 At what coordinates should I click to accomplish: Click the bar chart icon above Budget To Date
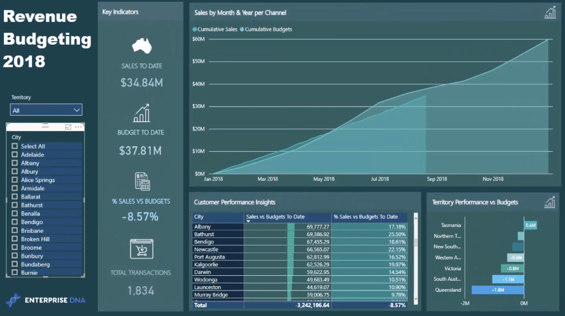click(x=141, y=113)
